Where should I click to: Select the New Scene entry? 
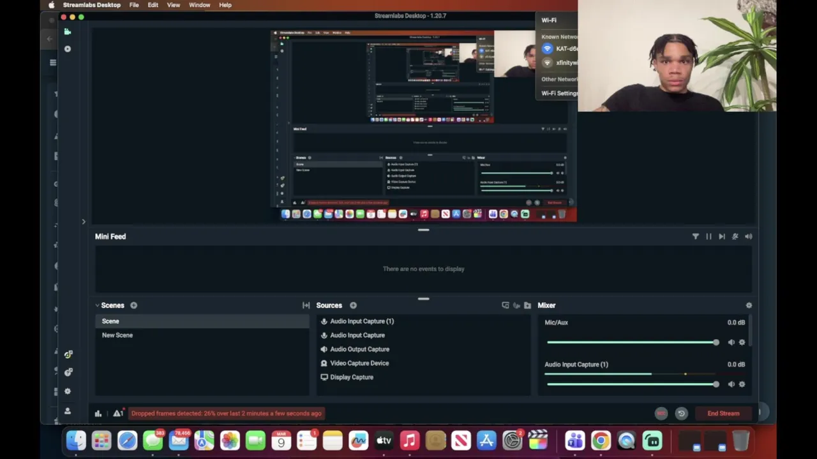[202, 335]
